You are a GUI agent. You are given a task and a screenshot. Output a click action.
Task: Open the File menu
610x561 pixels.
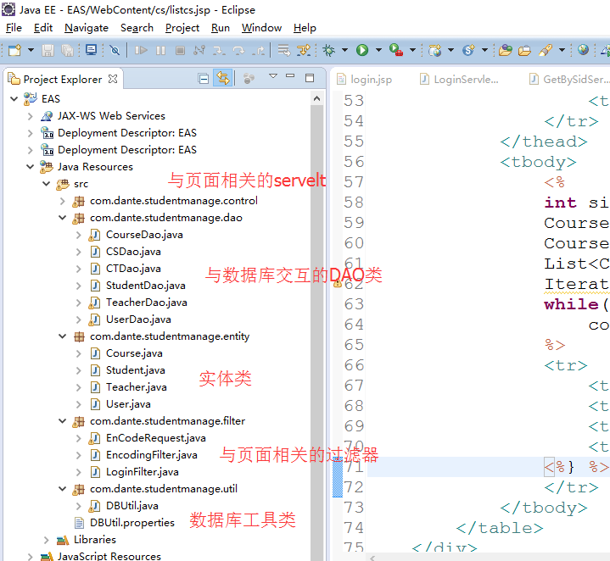click(x=14, y=28)
